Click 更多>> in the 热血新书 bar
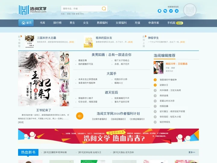217x163 pixels. (x=192, y=152)
